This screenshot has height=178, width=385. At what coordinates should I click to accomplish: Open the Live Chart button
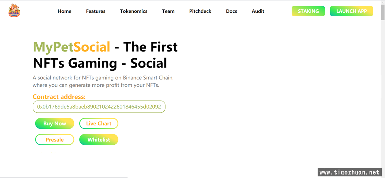tap(99, 124)
